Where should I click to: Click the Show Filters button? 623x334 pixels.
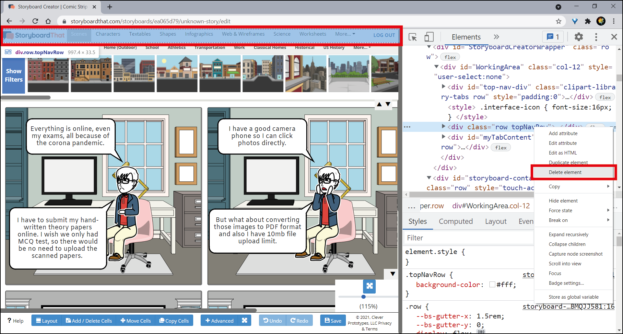pyautogui.click(x=14, y=75)
